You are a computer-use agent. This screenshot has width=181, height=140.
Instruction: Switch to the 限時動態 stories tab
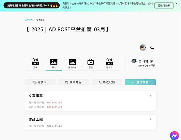[x=72, y=63]
